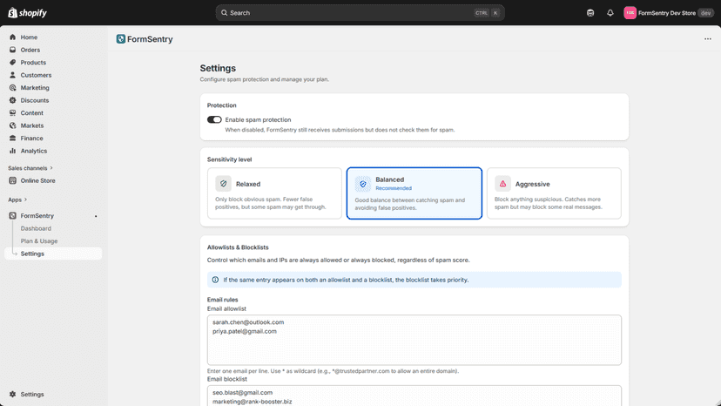Click the Products tag icon

(x=12, y=63)
